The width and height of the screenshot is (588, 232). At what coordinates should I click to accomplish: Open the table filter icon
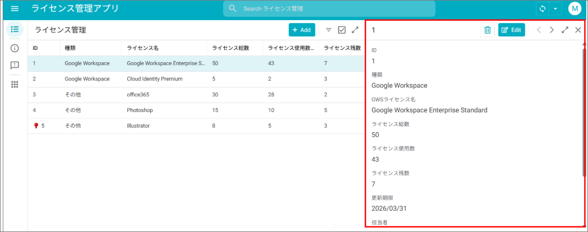[328, 30]
